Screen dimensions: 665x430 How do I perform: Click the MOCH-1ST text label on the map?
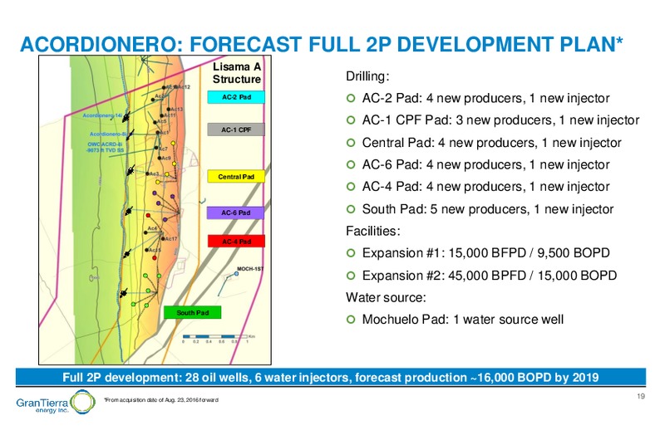(250, 269)
